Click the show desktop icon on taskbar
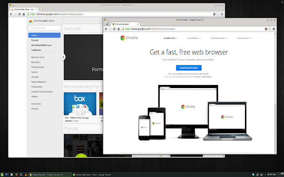Screen dimensions: 284x177 7,175
